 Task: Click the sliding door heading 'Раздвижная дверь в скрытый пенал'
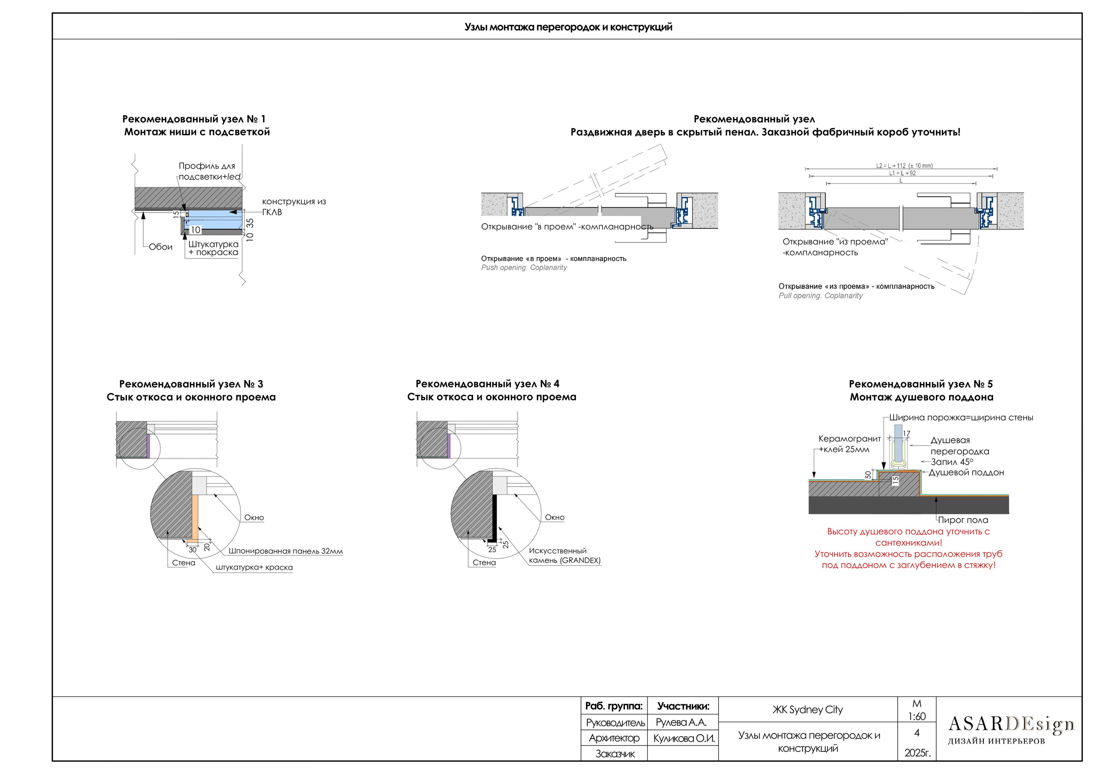coord(765,132)
